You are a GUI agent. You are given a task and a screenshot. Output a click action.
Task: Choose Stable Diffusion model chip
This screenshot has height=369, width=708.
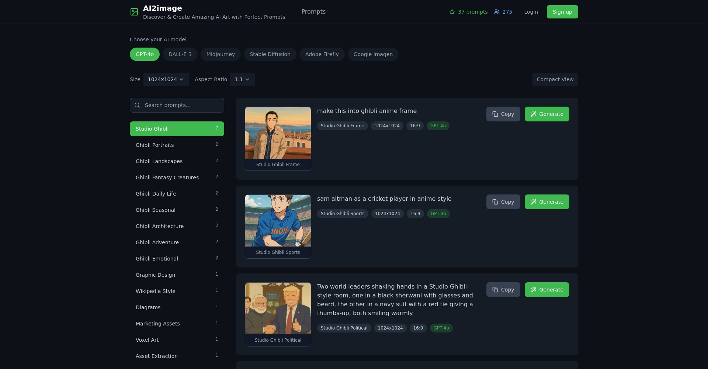pos(270,54)
